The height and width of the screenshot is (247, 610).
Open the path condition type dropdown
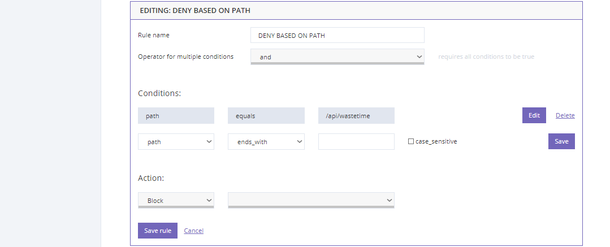pos(176,142)
